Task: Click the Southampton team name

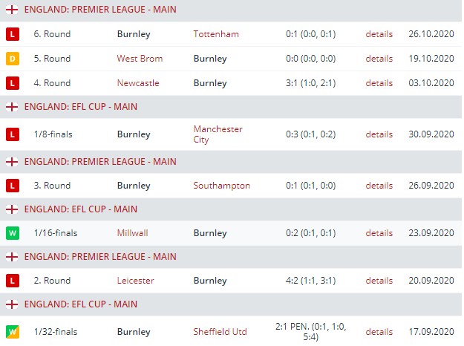Action: coord(221,186)
